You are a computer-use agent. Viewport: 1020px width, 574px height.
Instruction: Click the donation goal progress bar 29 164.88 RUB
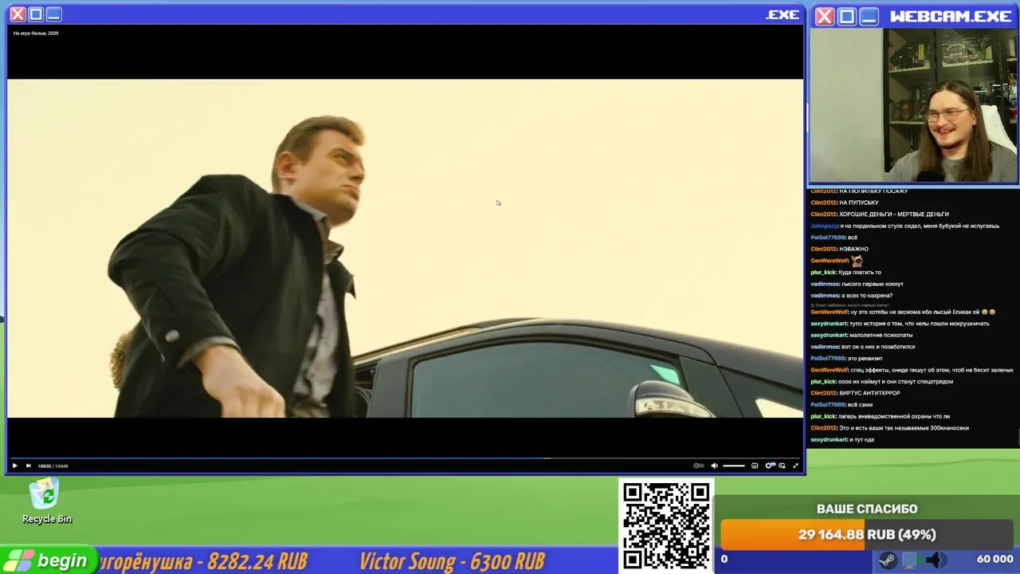coord(867,535)
